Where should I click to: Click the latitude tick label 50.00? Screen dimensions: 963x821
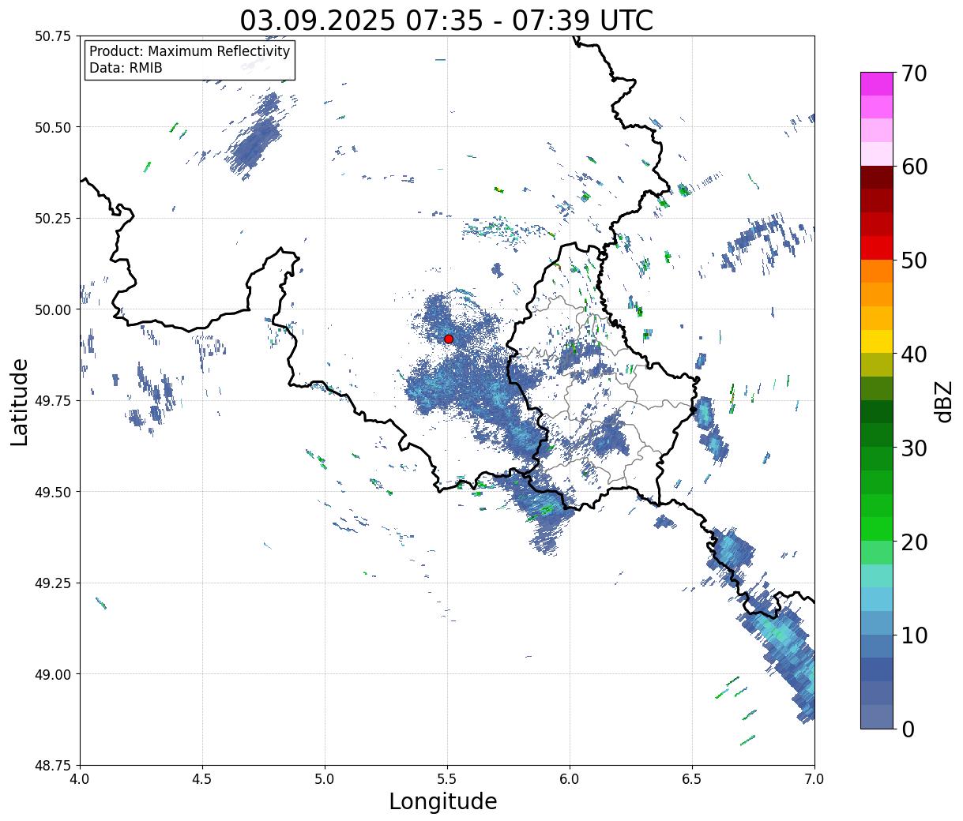[53, 309]
